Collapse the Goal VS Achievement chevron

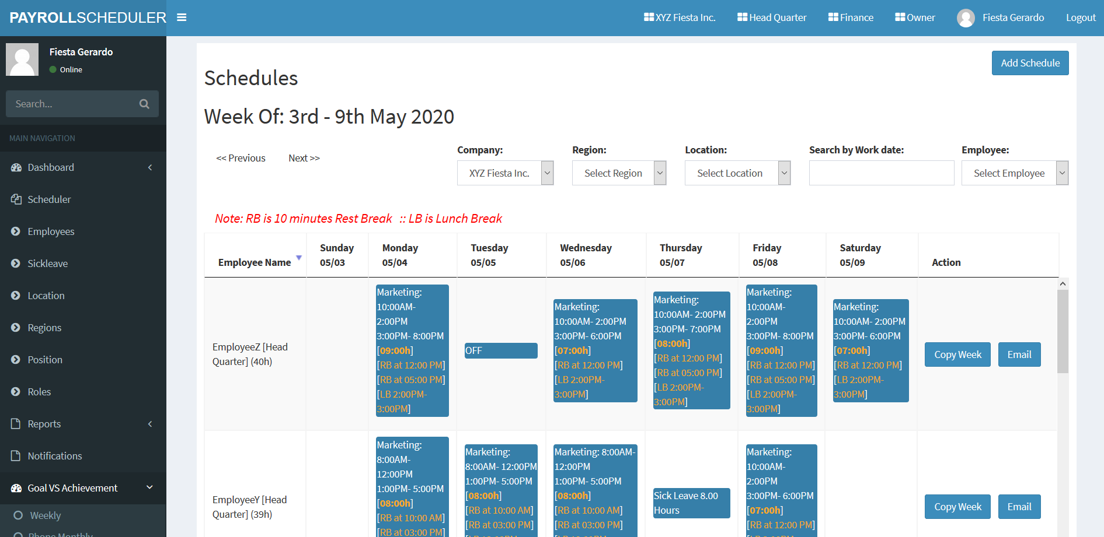click(x=149, y=487)
